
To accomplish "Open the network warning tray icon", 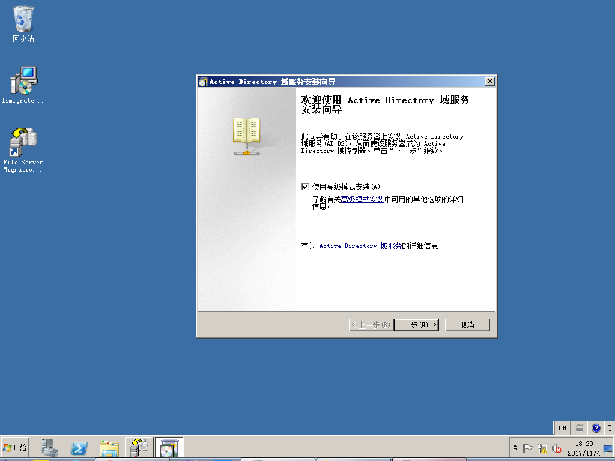I will tap(542, 448).
